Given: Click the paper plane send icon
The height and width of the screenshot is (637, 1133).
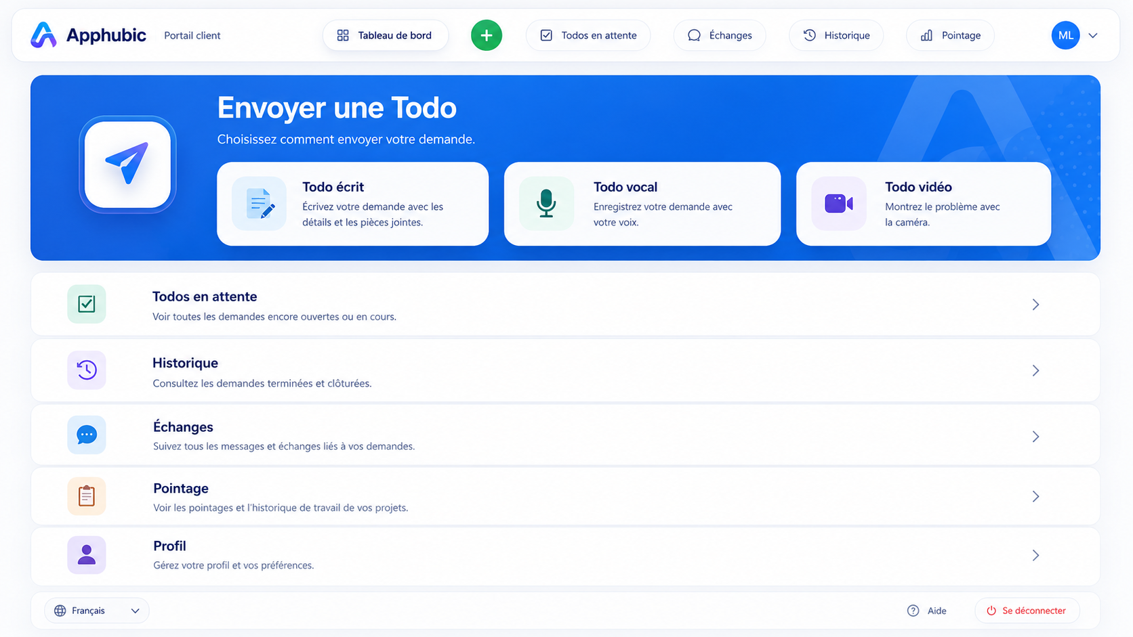Looking at the screenshot, I should pos(127,164).
